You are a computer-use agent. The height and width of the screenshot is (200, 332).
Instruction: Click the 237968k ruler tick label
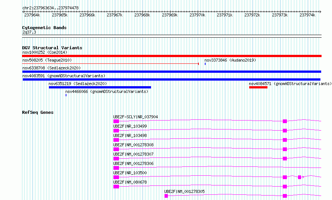point(142,15)
